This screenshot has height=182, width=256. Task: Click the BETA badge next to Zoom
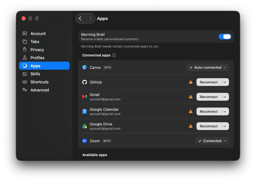[107, 141]
